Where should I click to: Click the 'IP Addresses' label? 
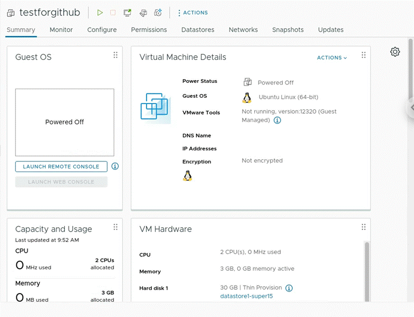pyautogui.click(x=200, y=149)
